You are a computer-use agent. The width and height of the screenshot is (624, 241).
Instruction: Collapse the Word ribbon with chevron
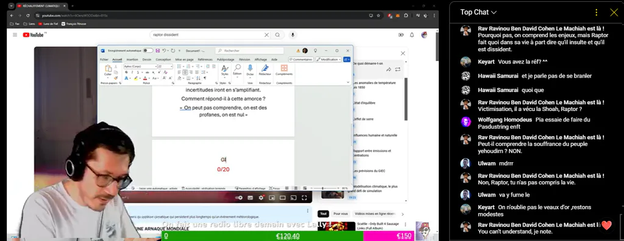click(348, 83)
